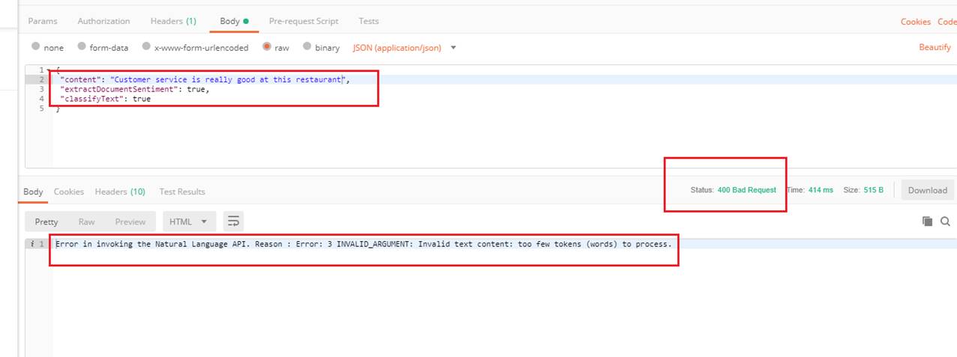The height and width of the screenshot is (357, 957).
Task: Click the 515 B size value
Action: tap(873, 190)
